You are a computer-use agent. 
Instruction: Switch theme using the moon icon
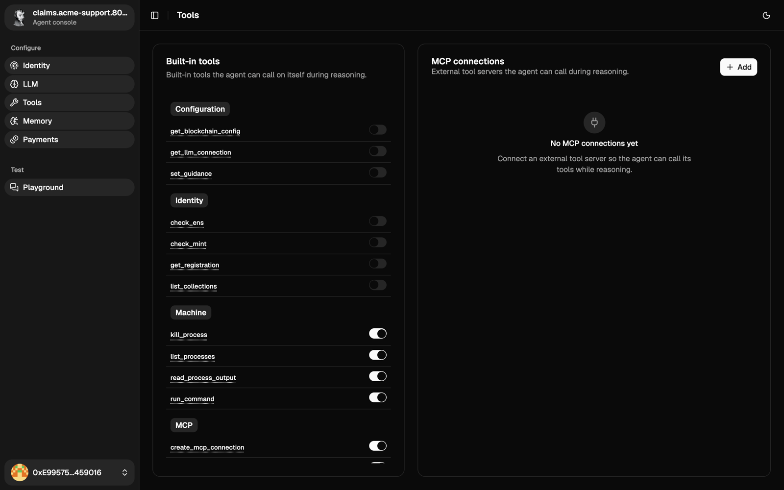pyautogui.click(x=766, y=15)
